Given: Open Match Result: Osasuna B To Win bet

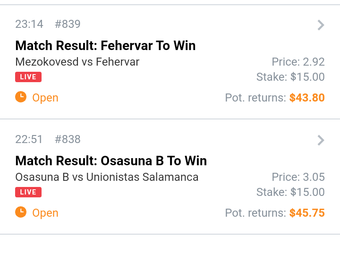Looking at the screenshot, I should point(111,161).
